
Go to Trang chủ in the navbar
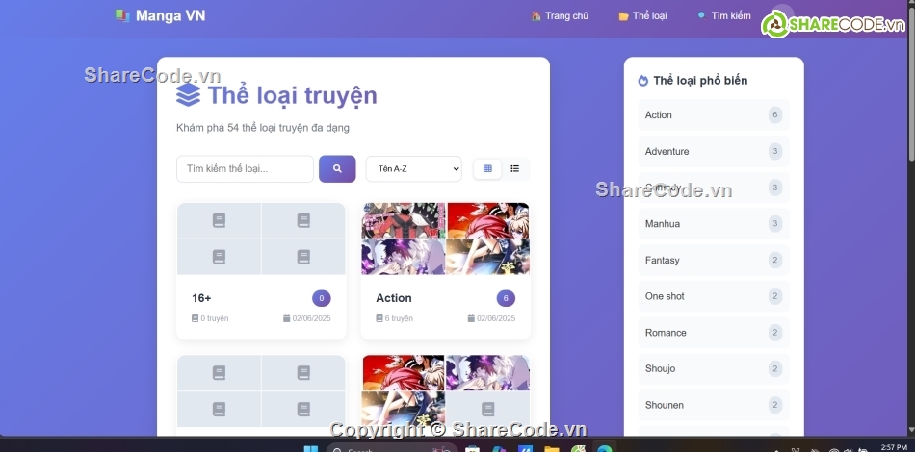(x=560, y=15)
